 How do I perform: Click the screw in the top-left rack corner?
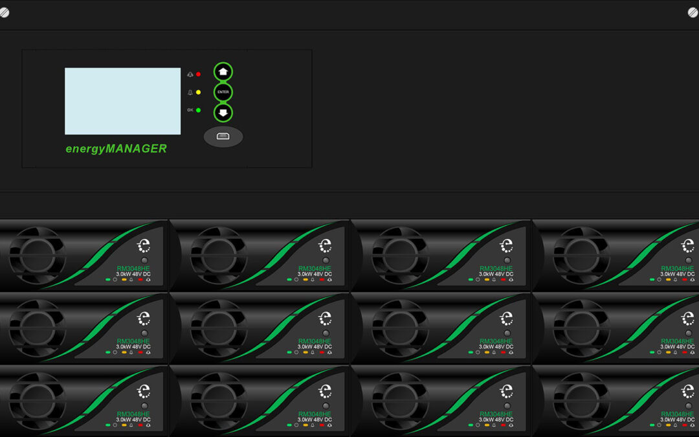click(x=5, y=12)
